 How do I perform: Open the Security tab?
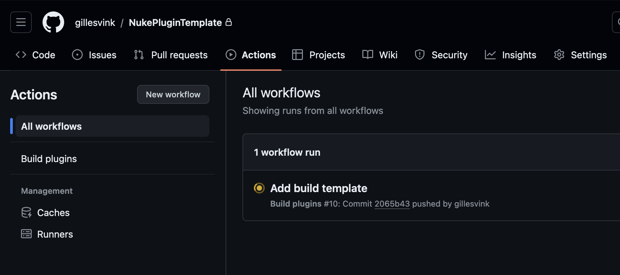coord(441,55)
